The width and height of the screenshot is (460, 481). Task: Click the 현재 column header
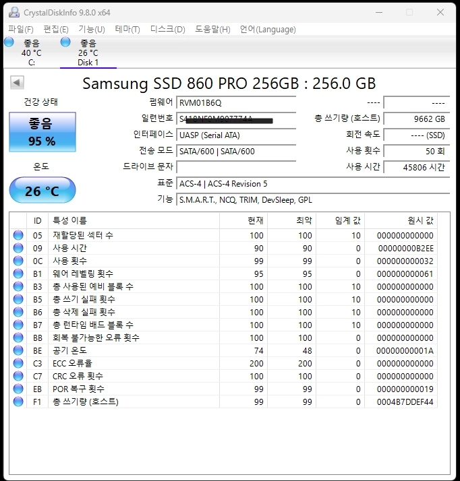tap(243, 220)
